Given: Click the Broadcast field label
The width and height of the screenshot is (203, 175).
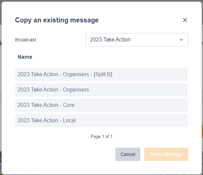Looking at the screenshot, I should pos(26,40).
